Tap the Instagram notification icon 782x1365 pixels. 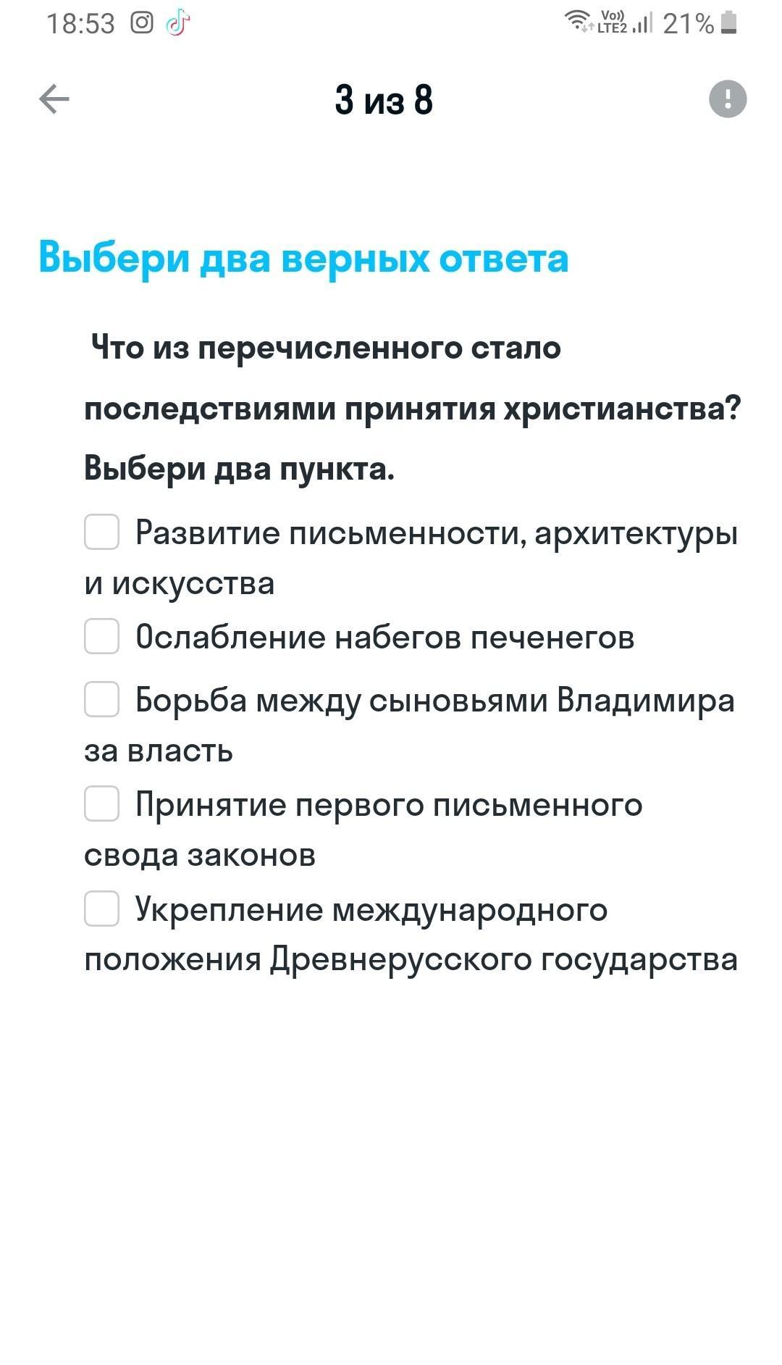pos(142,23)
